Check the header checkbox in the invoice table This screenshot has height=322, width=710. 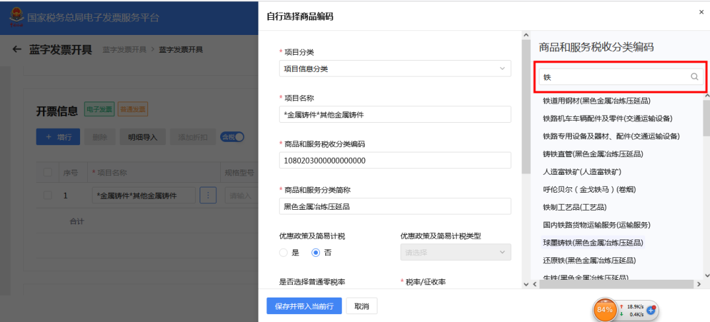tap(48, 172)
